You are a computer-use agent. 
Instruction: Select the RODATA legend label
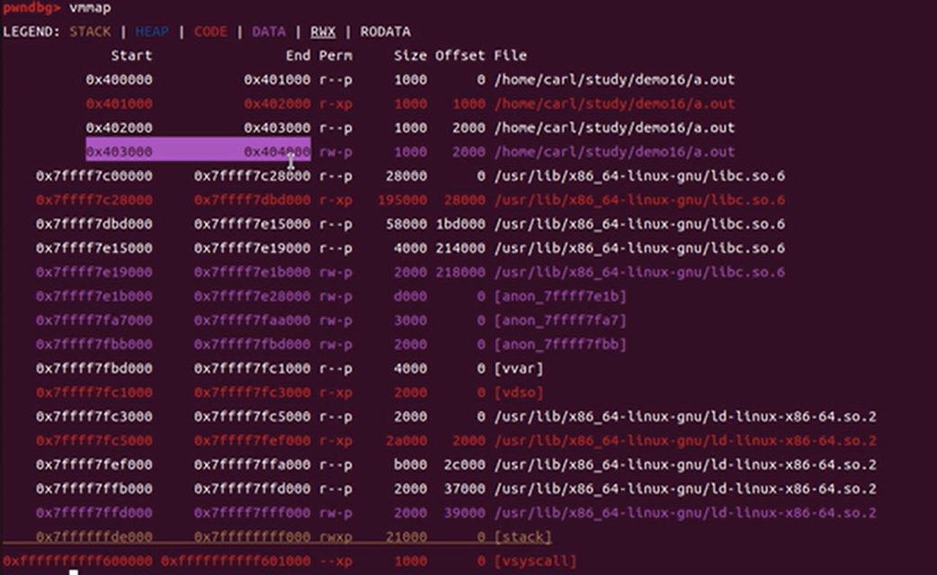point(385,31)
